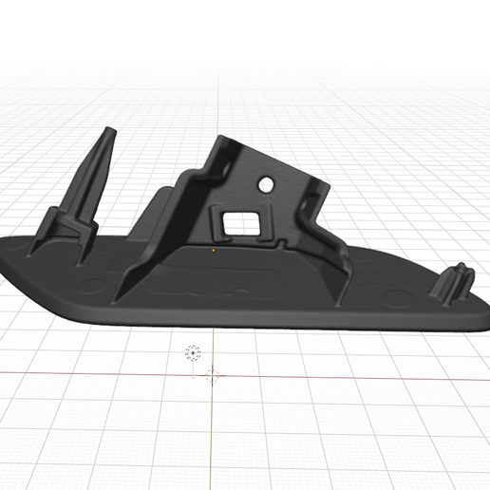Click the bracket's top left corner
This screenshot has width=490, height=490.
pyautogui.click(x=221, y=140)
